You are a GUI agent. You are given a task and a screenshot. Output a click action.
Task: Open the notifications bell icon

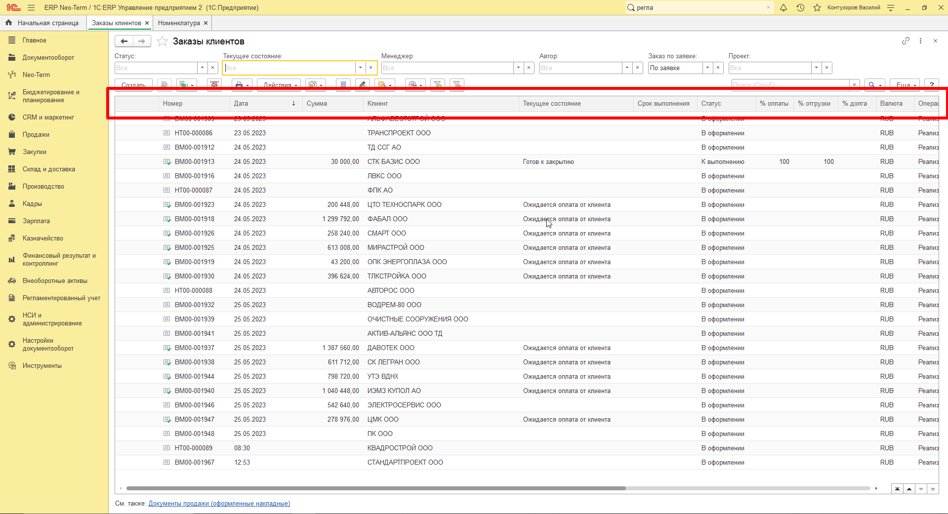click(783, 7)
